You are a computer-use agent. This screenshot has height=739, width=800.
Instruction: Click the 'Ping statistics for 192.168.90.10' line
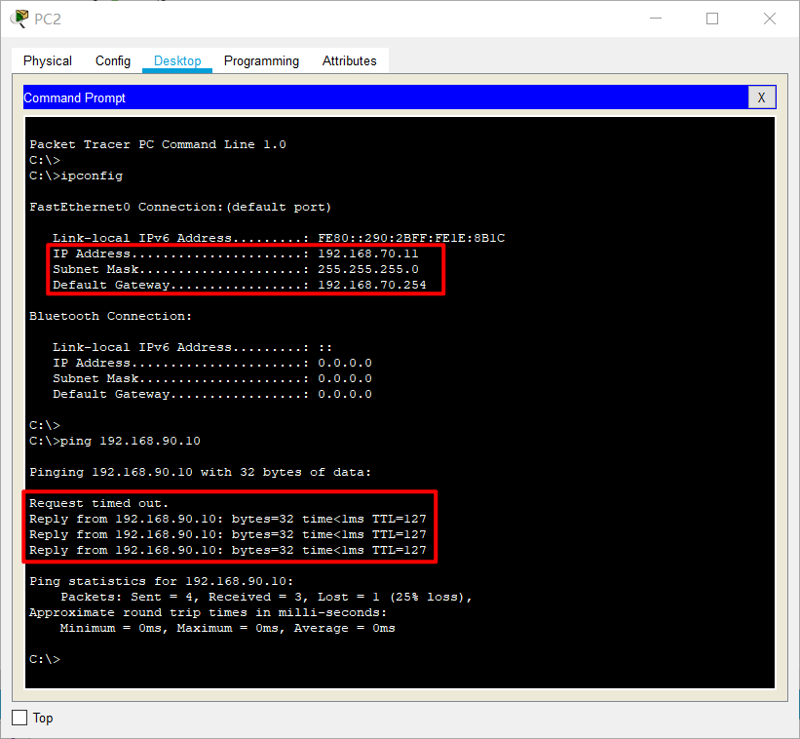[161, 581]
